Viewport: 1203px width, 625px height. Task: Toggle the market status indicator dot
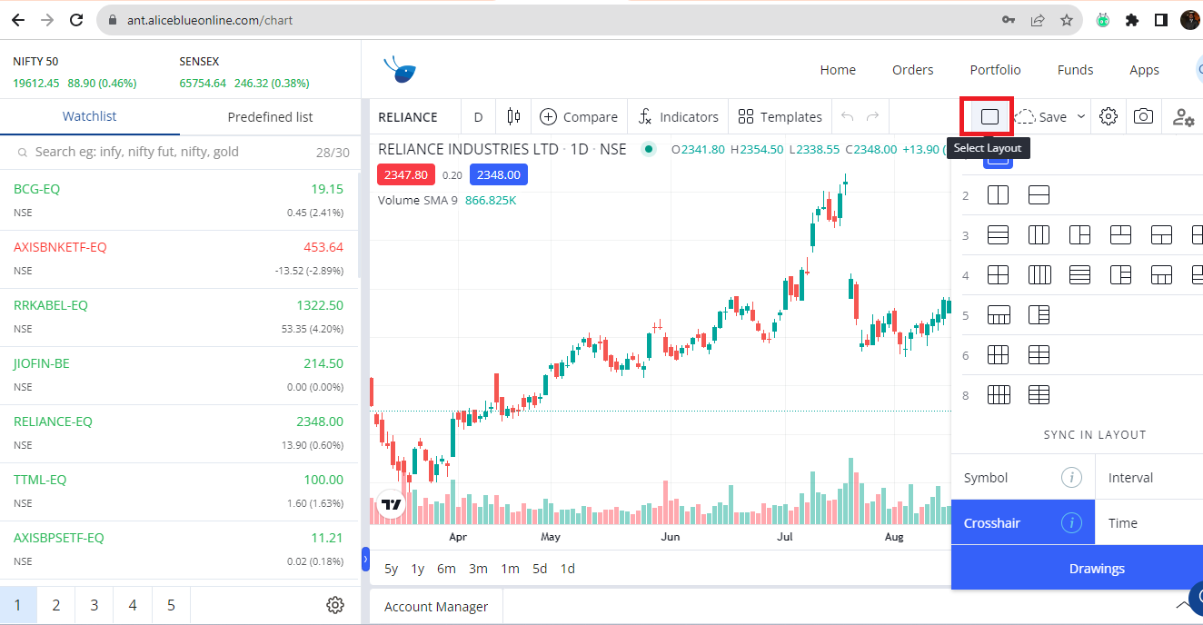(649, 149)
